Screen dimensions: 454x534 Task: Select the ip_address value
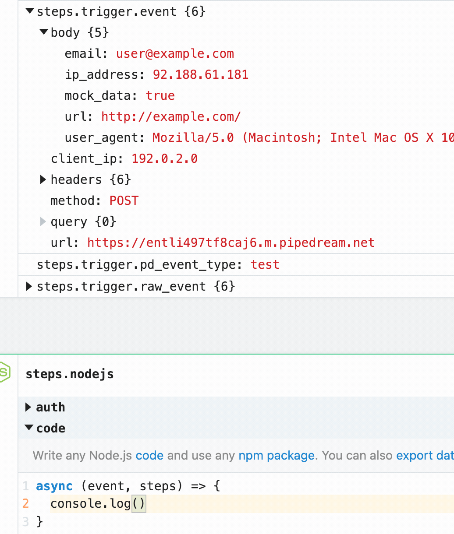[200, 74]
